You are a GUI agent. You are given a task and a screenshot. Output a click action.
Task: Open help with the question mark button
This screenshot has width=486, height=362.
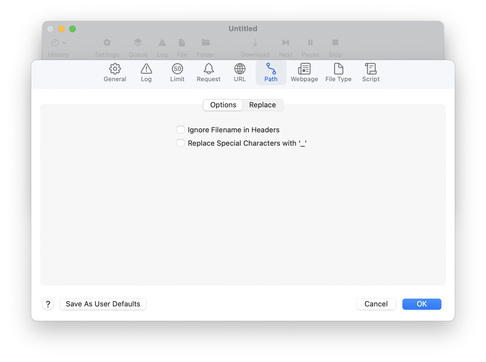click(x=48, y=304)
